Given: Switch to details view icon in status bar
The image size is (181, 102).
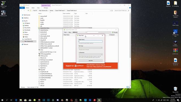Looking at the screenshot, I should (x=128, y=87).
